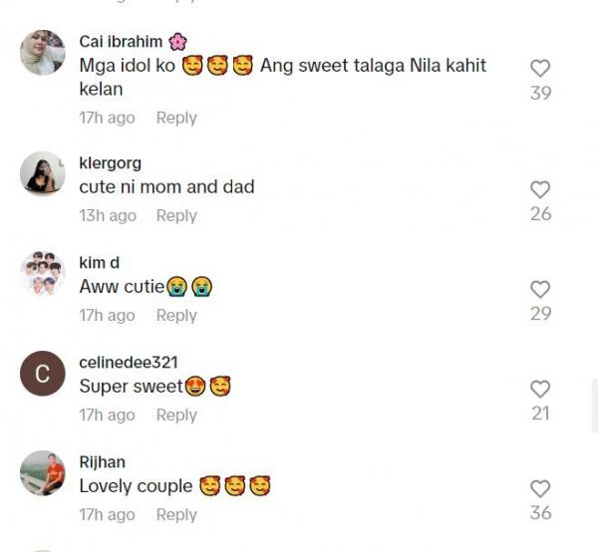Like celinedee321's Super sweet comment
The width and height of the screenshot is (598, 552).
pos(540,389)
